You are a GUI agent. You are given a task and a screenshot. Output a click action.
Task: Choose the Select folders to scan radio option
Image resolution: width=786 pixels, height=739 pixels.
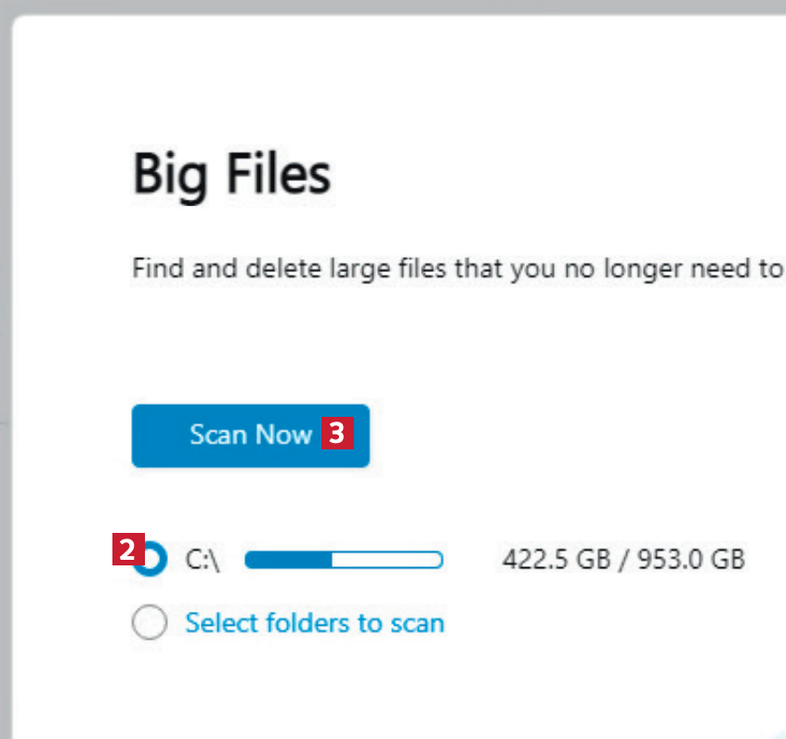[150, 623]
